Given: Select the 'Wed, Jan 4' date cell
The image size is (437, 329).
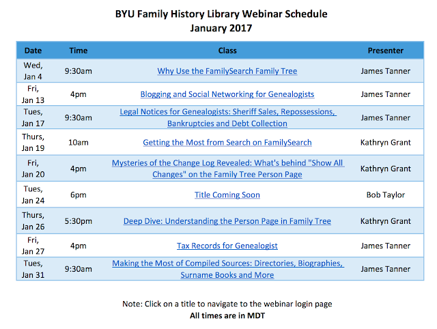Looking at the screenshot, I should point(33,71).
